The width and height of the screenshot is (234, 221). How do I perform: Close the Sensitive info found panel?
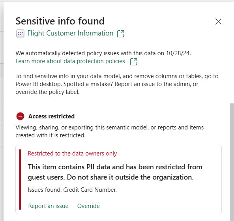(218, 21)
